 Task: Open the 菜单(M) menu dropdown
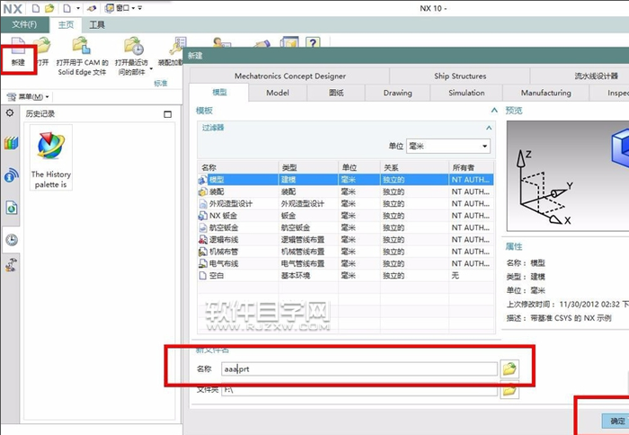point(28,97)
